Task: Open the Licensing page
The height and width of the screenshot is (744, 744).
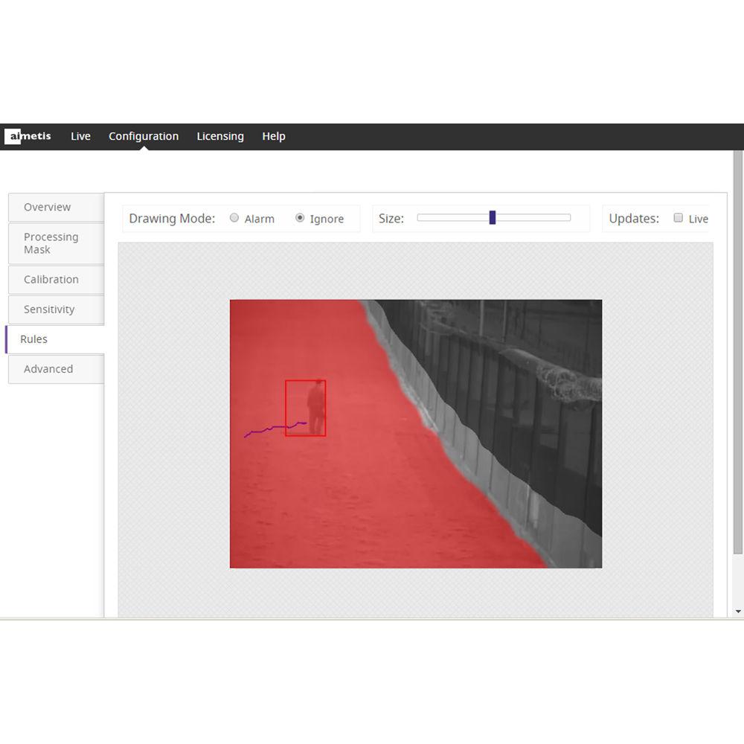Action: point(220,136)
